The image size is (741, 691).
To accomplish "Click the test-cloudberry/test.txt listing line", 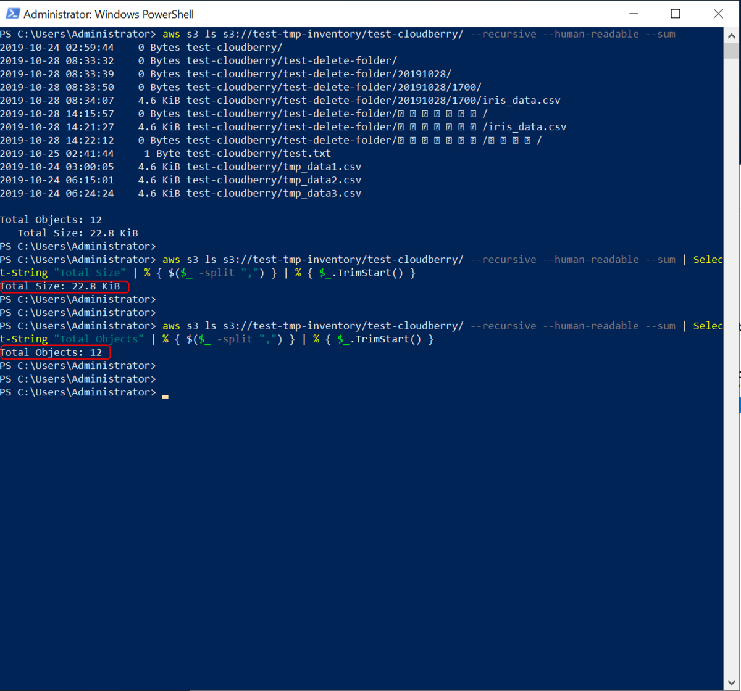I will coord(165,153).
